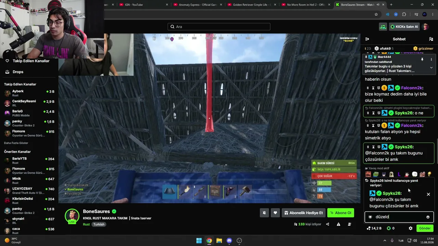
Task: Switch to No More Room in Hell 2 tab
Action: 306,5
